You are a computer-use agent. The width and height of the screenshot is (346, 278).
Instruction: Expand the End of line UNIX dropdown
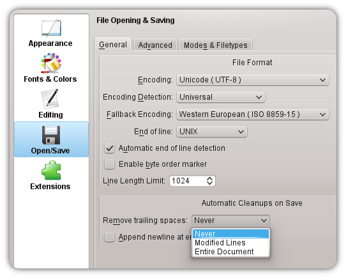pyautogui.click(x=212, y=132)
